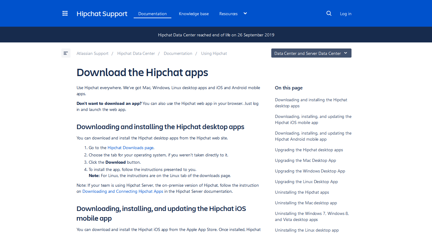The image size is (432, 234).
Task: Jump to iOS mobile app section
Action: click(x=313, y=119)
